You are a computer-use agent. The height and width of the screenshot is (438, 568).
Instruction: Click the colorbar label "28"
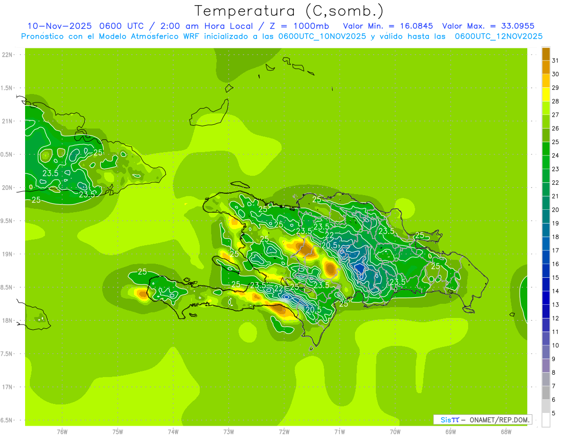555,101
